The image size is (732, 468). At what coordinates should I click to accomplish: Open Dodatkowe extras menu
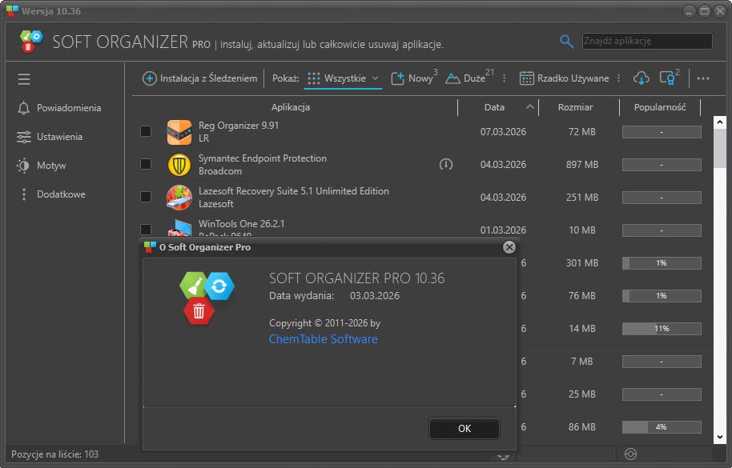(51, 194)
